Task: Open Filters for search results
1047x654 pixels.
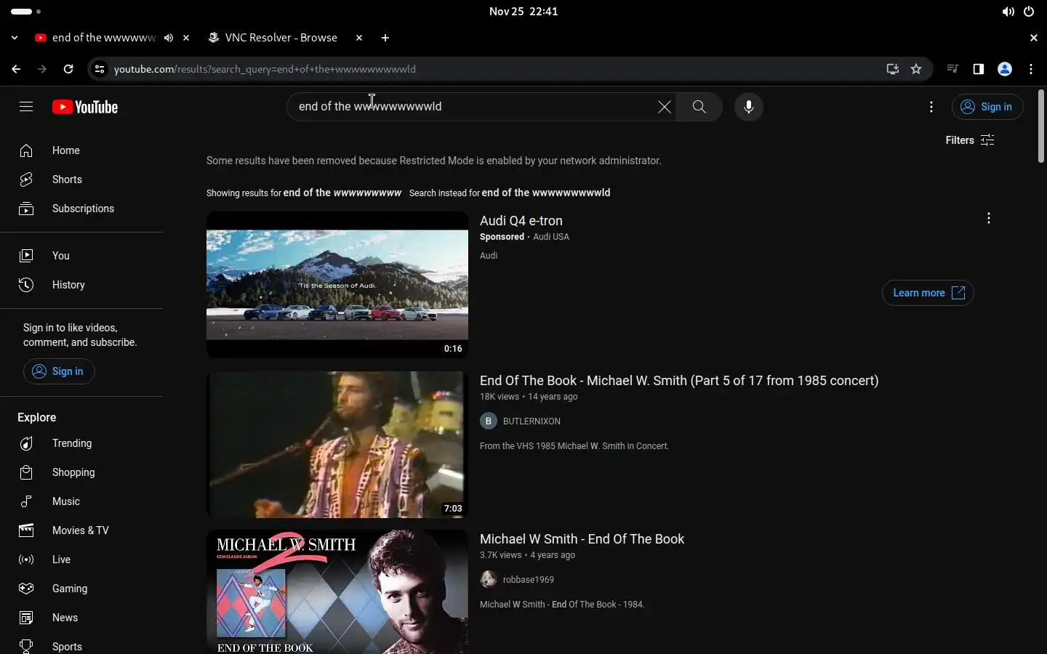Action: (x=970, y=140)
